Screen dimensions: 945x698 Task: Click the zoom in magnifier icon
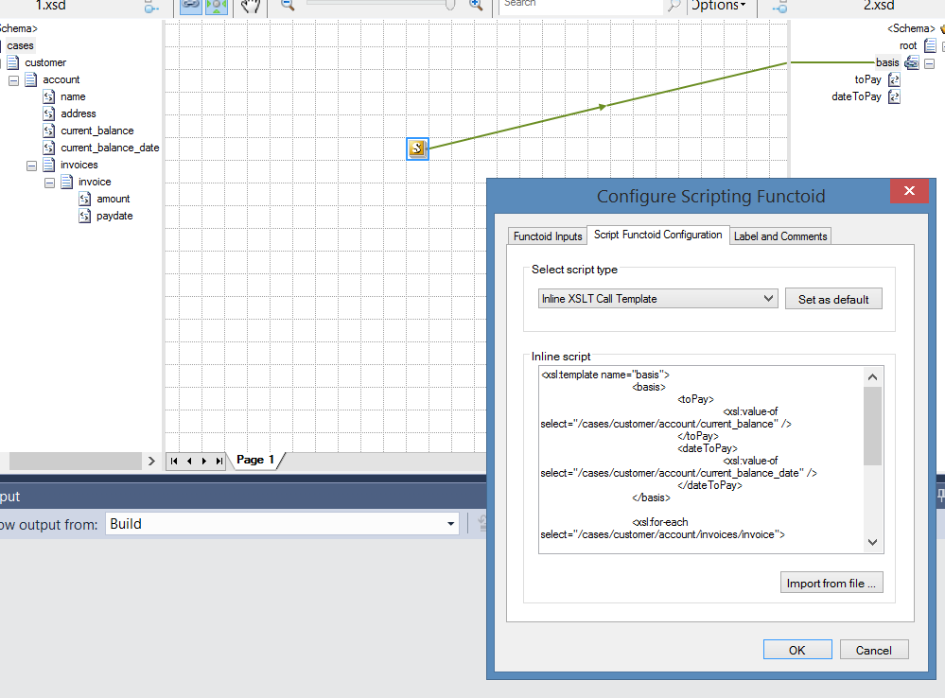click(x=476, y=5)
